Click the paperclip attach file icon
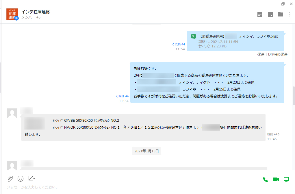 pos(10,179)
